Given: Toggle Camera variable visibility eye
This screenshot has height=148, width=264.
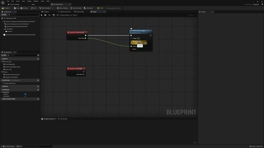Looking at the screenshot, I should tap(26, 94).
